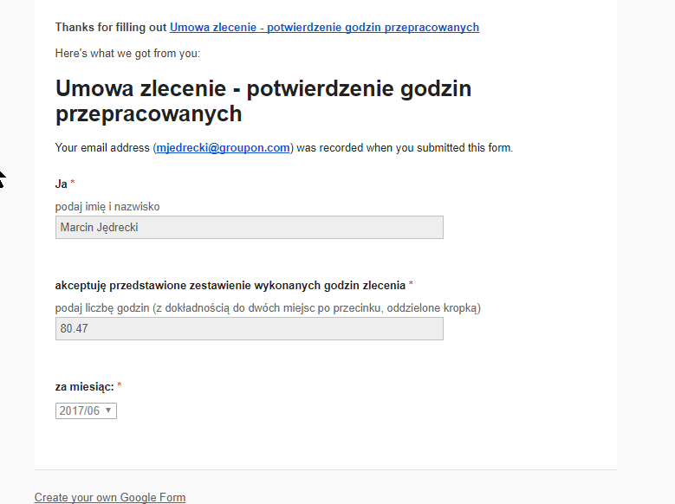Click the mjedrecki@groupon.com email link
Screen dimensions: 675x504
click(223, 148)
